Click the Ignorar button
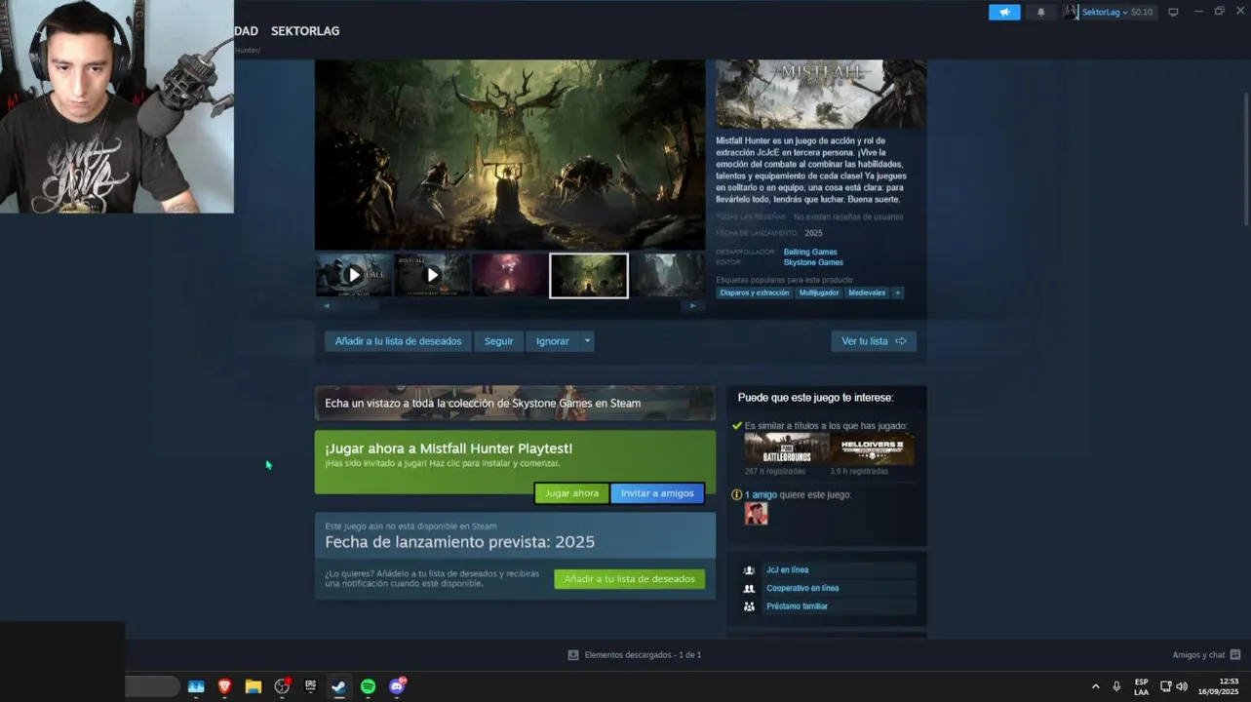The height and width of the screenshot is (702, 1251). tap(552, 341)
